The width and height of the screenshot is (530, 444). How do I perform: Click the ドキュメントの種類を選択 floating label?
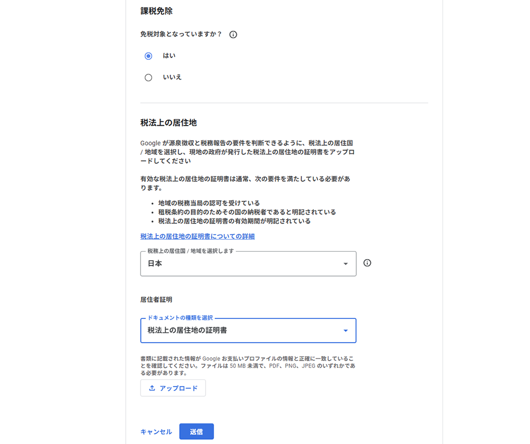[x=180, y=318]
